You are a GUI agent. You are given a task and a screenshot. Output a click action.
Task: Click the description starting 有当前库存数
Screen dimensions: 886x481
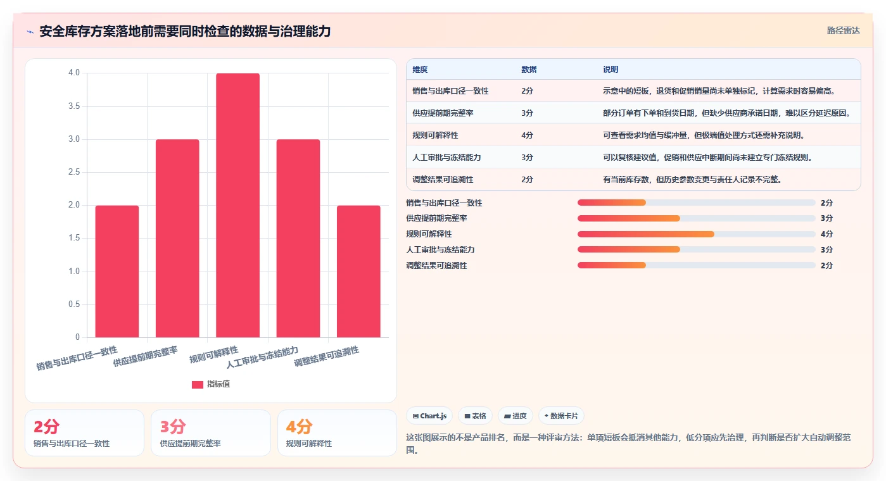(692, 180)
